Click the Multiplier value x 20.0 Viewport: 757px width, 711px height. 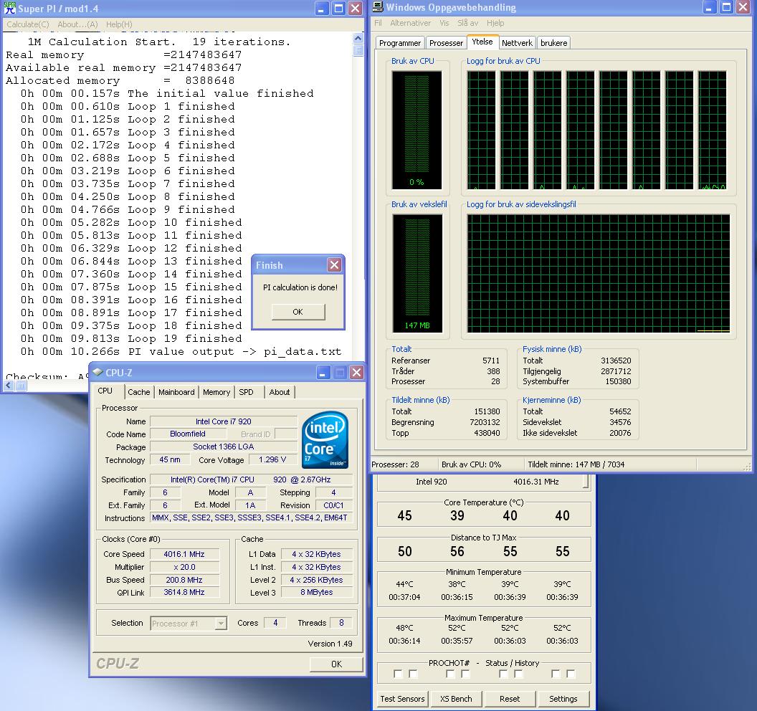(184, 567)
